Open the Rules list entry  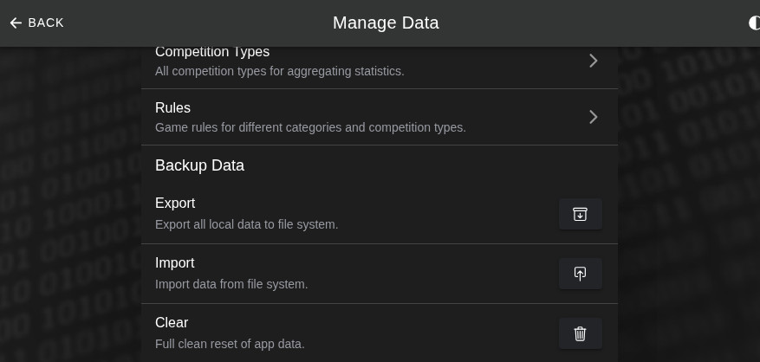(x=380, y=117)
